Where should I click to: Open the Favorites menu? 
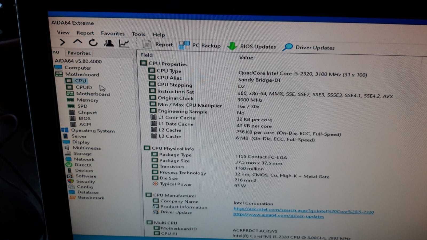(x=113, y=34)
